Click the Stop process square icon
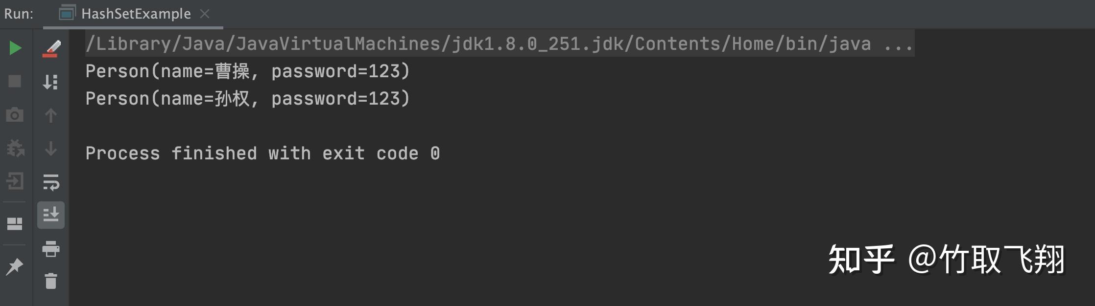Image resolution: width=1095 pixels, height=306 pixels. [15, 81]
